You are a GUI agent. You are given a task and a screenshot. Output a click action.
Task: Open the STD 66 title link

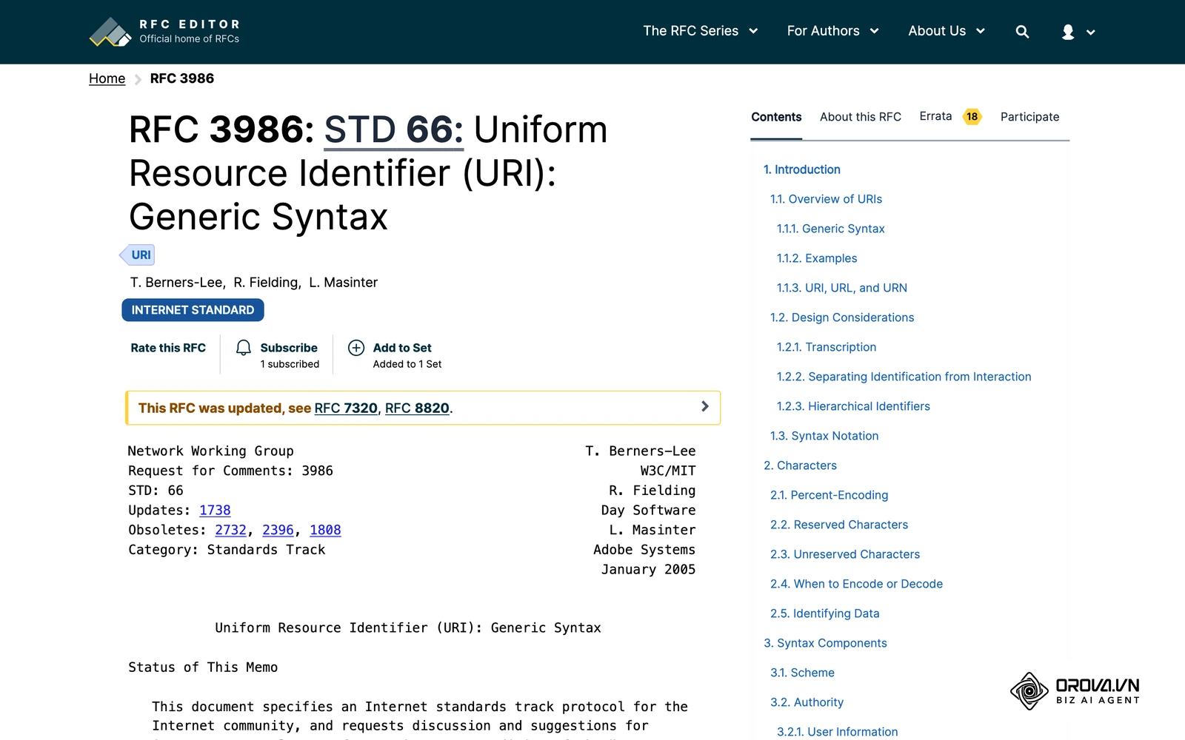point(393,130)
